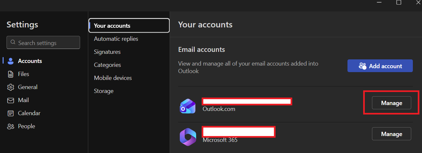Maximize the window
This screenshot has width=422, height=153.
click(398, 2)
